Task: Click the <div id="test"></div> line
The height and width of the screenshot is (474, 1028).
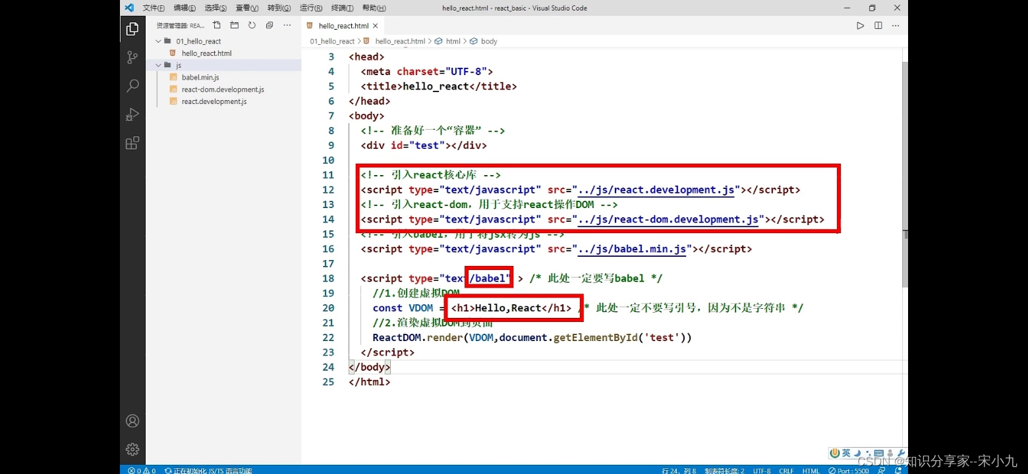Action: 423,146
